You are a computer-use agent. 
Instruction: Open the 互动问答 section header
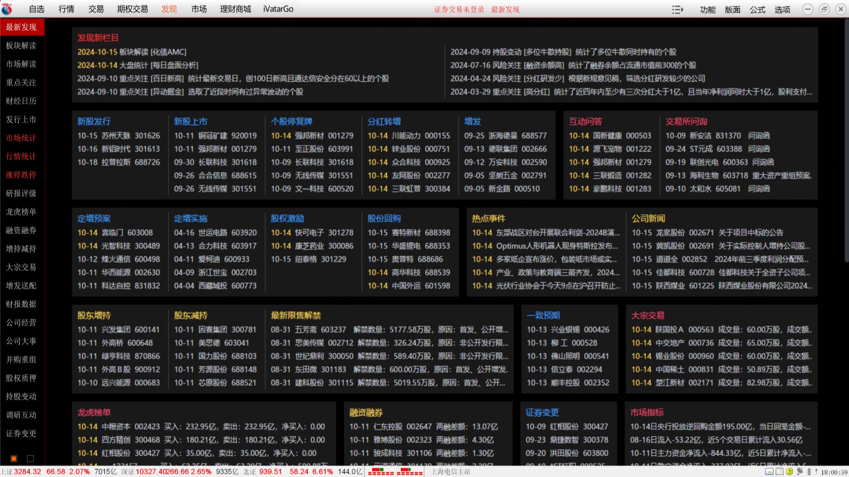coord(585,121)
